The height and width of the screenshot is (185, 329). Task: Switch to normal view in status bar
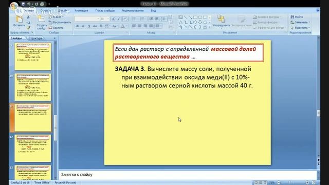(256, 183)
